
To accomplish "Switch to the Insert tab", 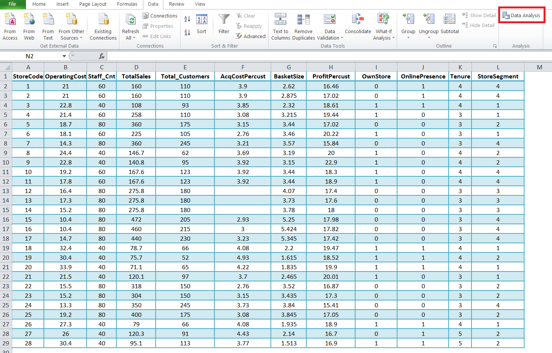I will 63,4.
